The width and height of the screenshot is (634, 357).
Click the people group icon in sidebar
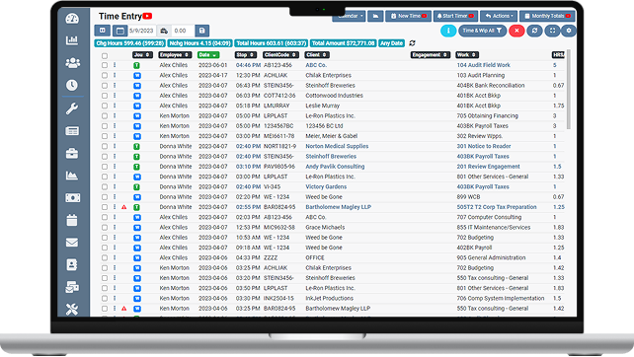(x=72, y=62)
